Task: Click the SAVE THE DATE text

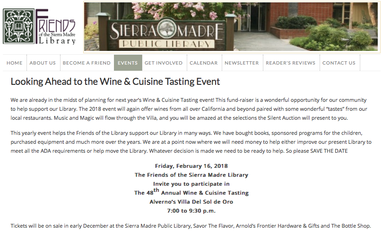Action: pos(329,151)
